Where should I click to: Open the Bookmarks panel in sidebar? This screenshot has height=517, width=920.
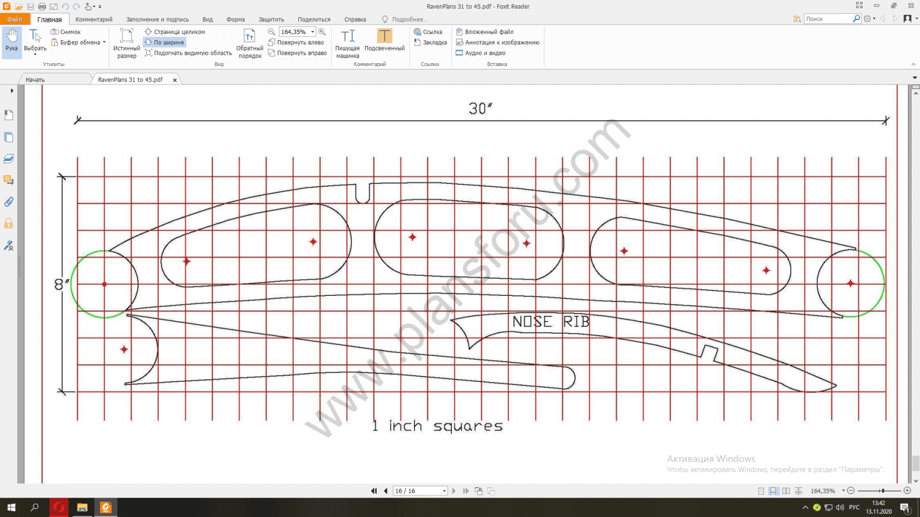(9, 115)
